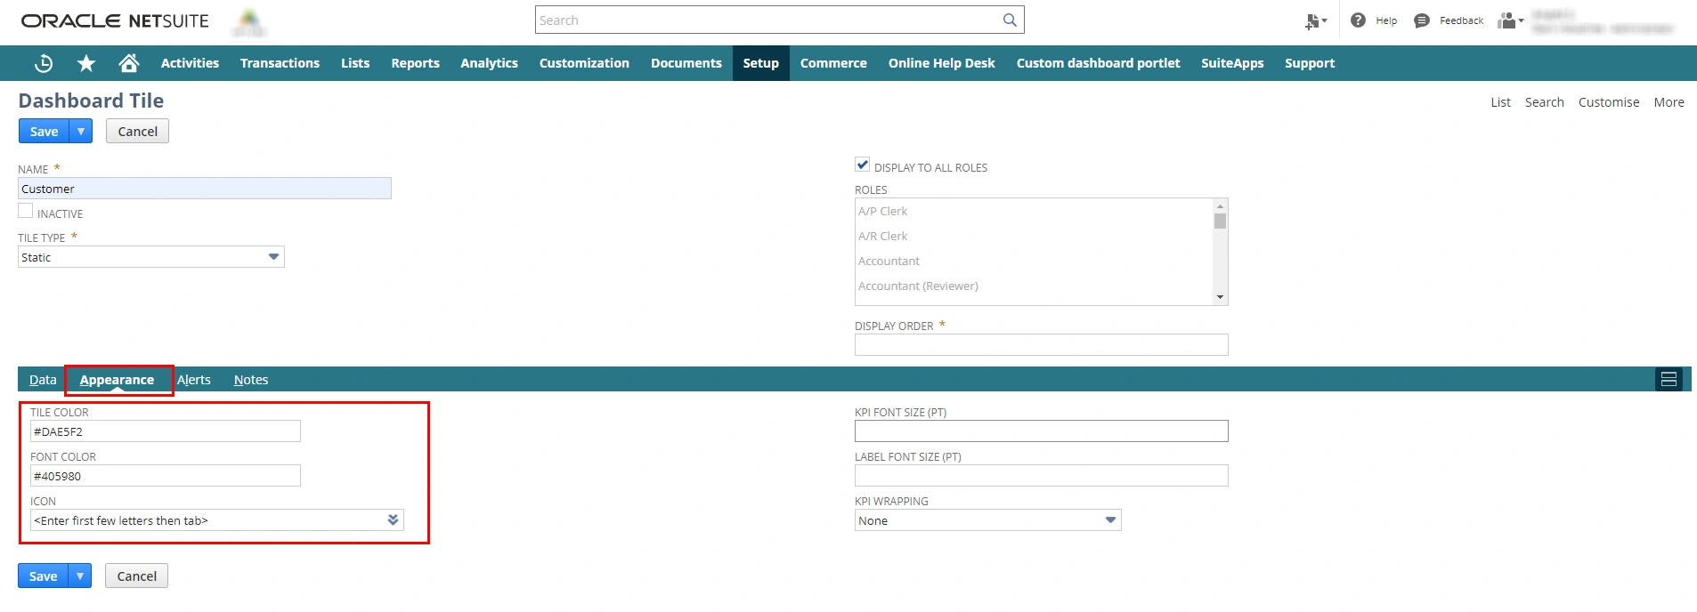Open the KPI Wrapping dropdown
This screenshot has height=612, width=1697.
point(1109,520)
